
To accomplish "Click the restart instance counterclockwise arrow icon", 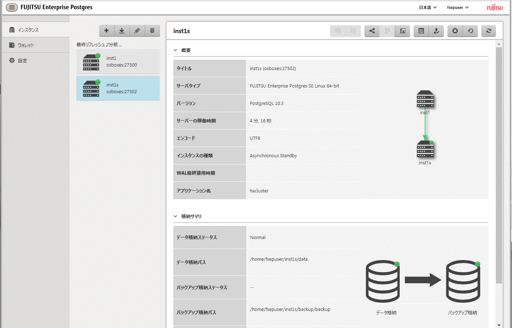I will (470, 31).
